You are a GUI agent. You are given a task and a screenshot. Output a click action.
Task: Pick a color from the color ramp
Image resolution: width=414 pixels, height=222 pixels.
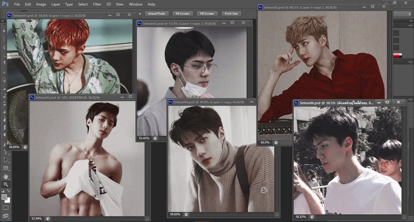398,56
